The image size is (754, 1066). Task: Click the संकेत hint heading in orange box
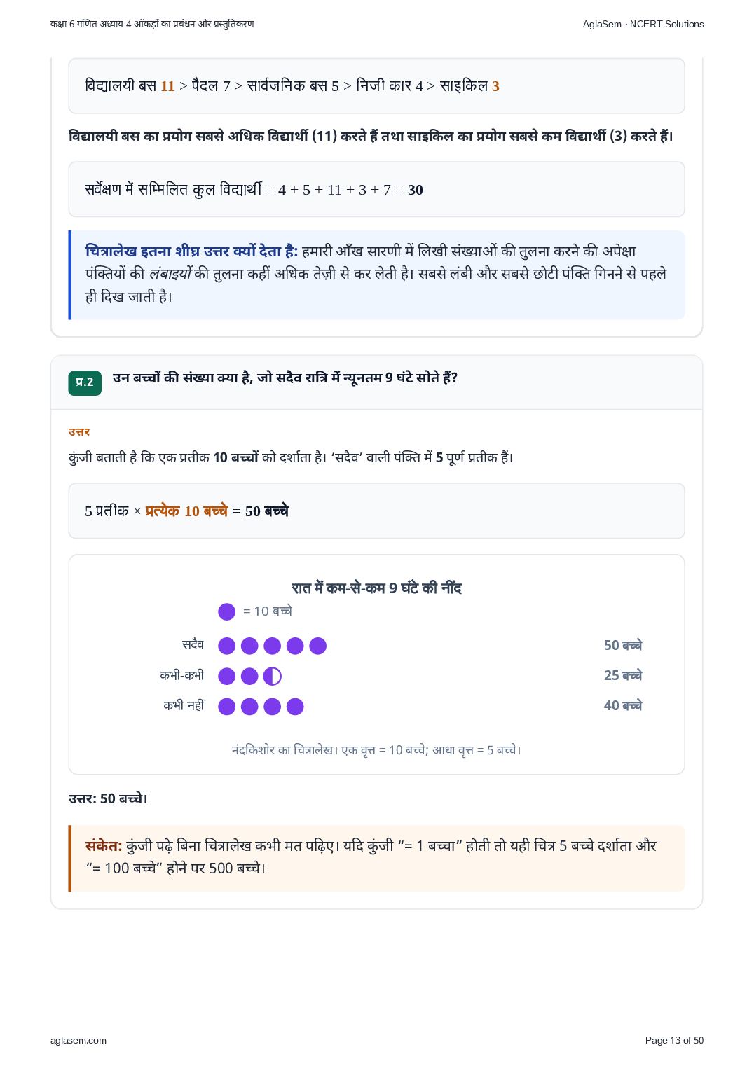pyautogui.click(x=104, y=845)
